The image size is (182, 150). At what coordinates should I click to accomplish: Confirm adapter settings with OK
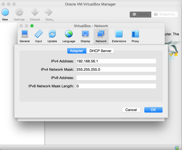pyautogui.click(x=153, y=110)
